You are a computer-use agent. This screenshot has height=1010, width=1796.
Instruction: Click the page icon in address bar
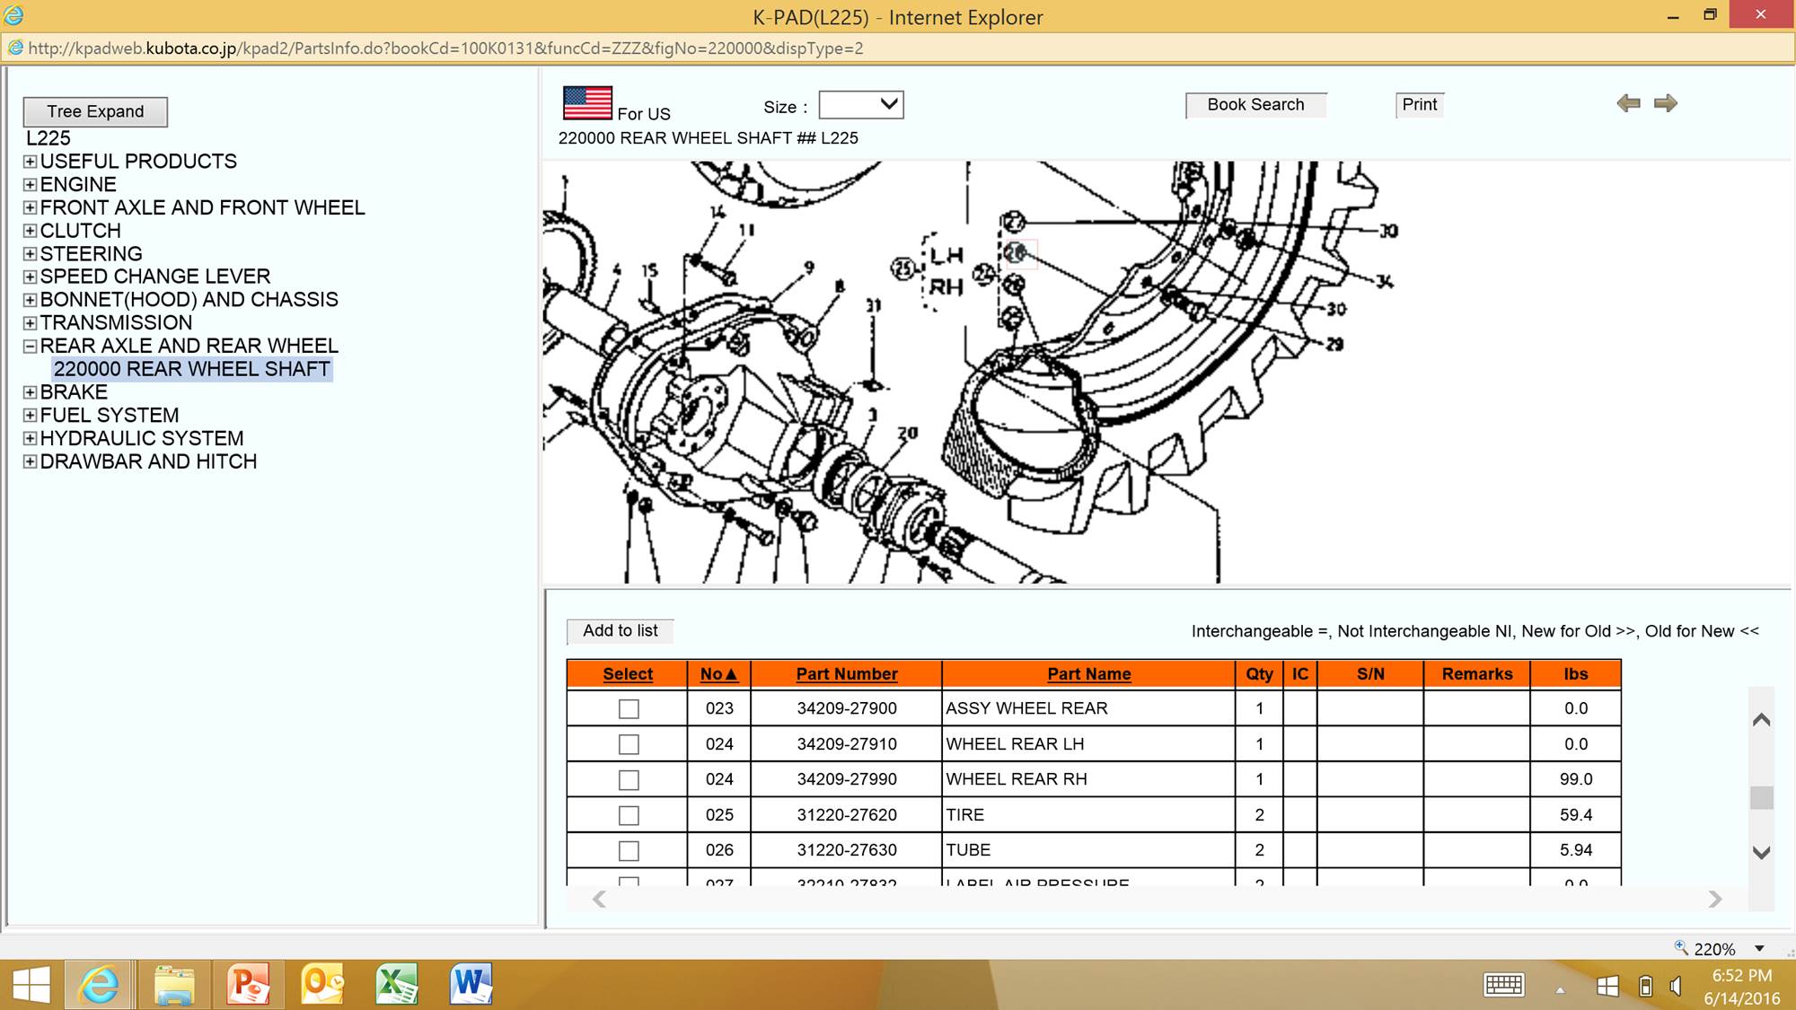pyautogui.click(x=15, y=48)
